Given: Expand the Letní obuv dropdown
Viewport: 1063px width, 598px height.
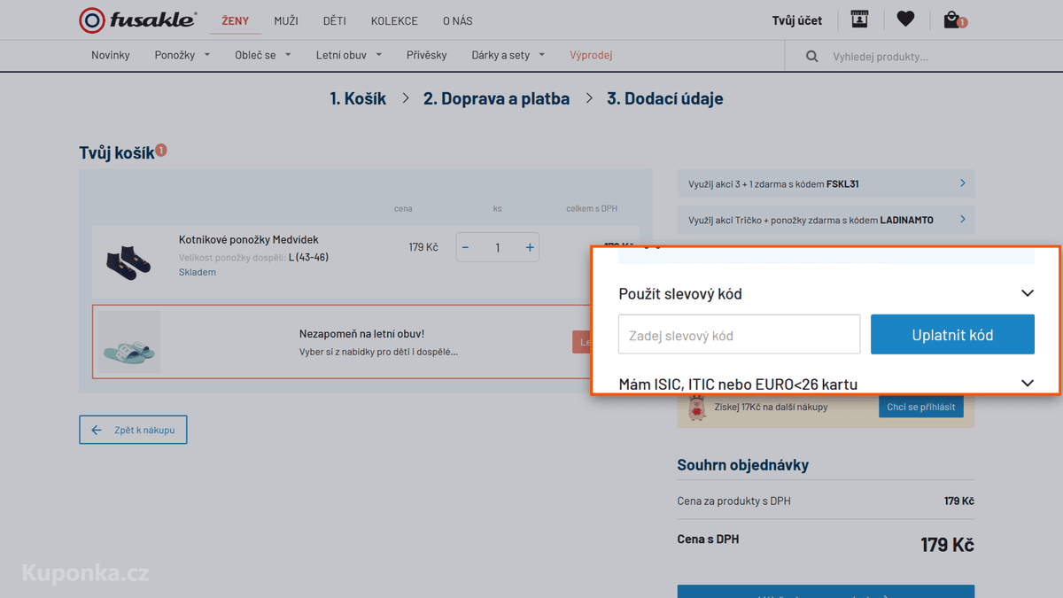Looking at the screenshot, I should click(x=349, y=55).
